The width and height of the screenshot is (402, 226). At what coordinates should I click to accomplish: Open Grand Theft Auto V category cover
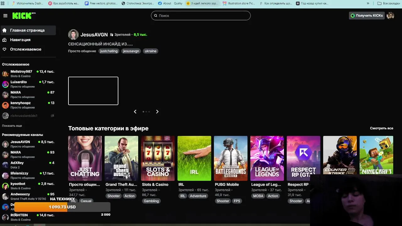click(121, 158)
